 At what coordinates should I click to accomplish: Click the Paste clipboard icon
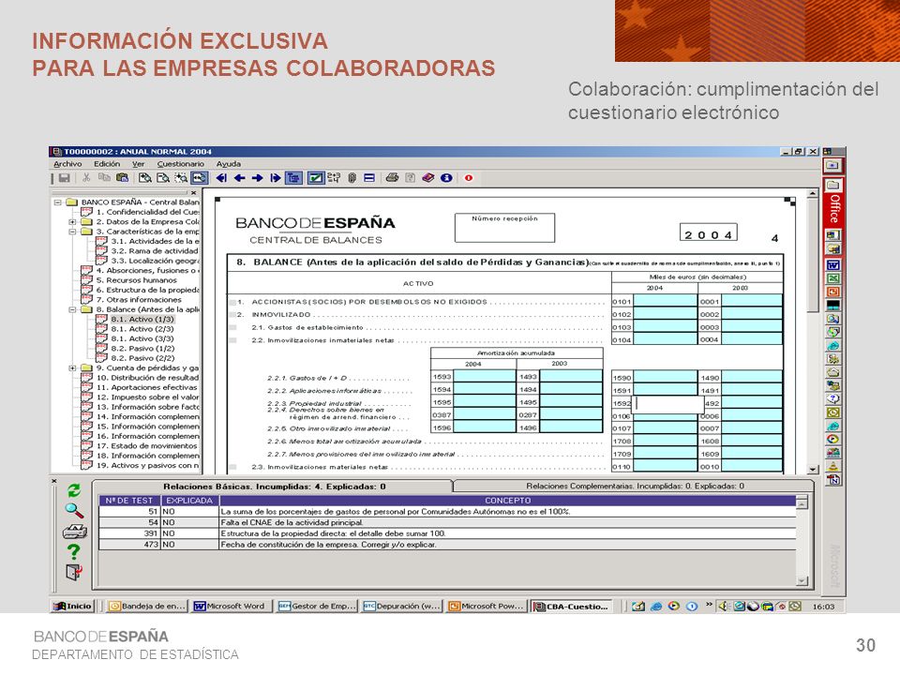pyautogui.click(x=122, y=178)
